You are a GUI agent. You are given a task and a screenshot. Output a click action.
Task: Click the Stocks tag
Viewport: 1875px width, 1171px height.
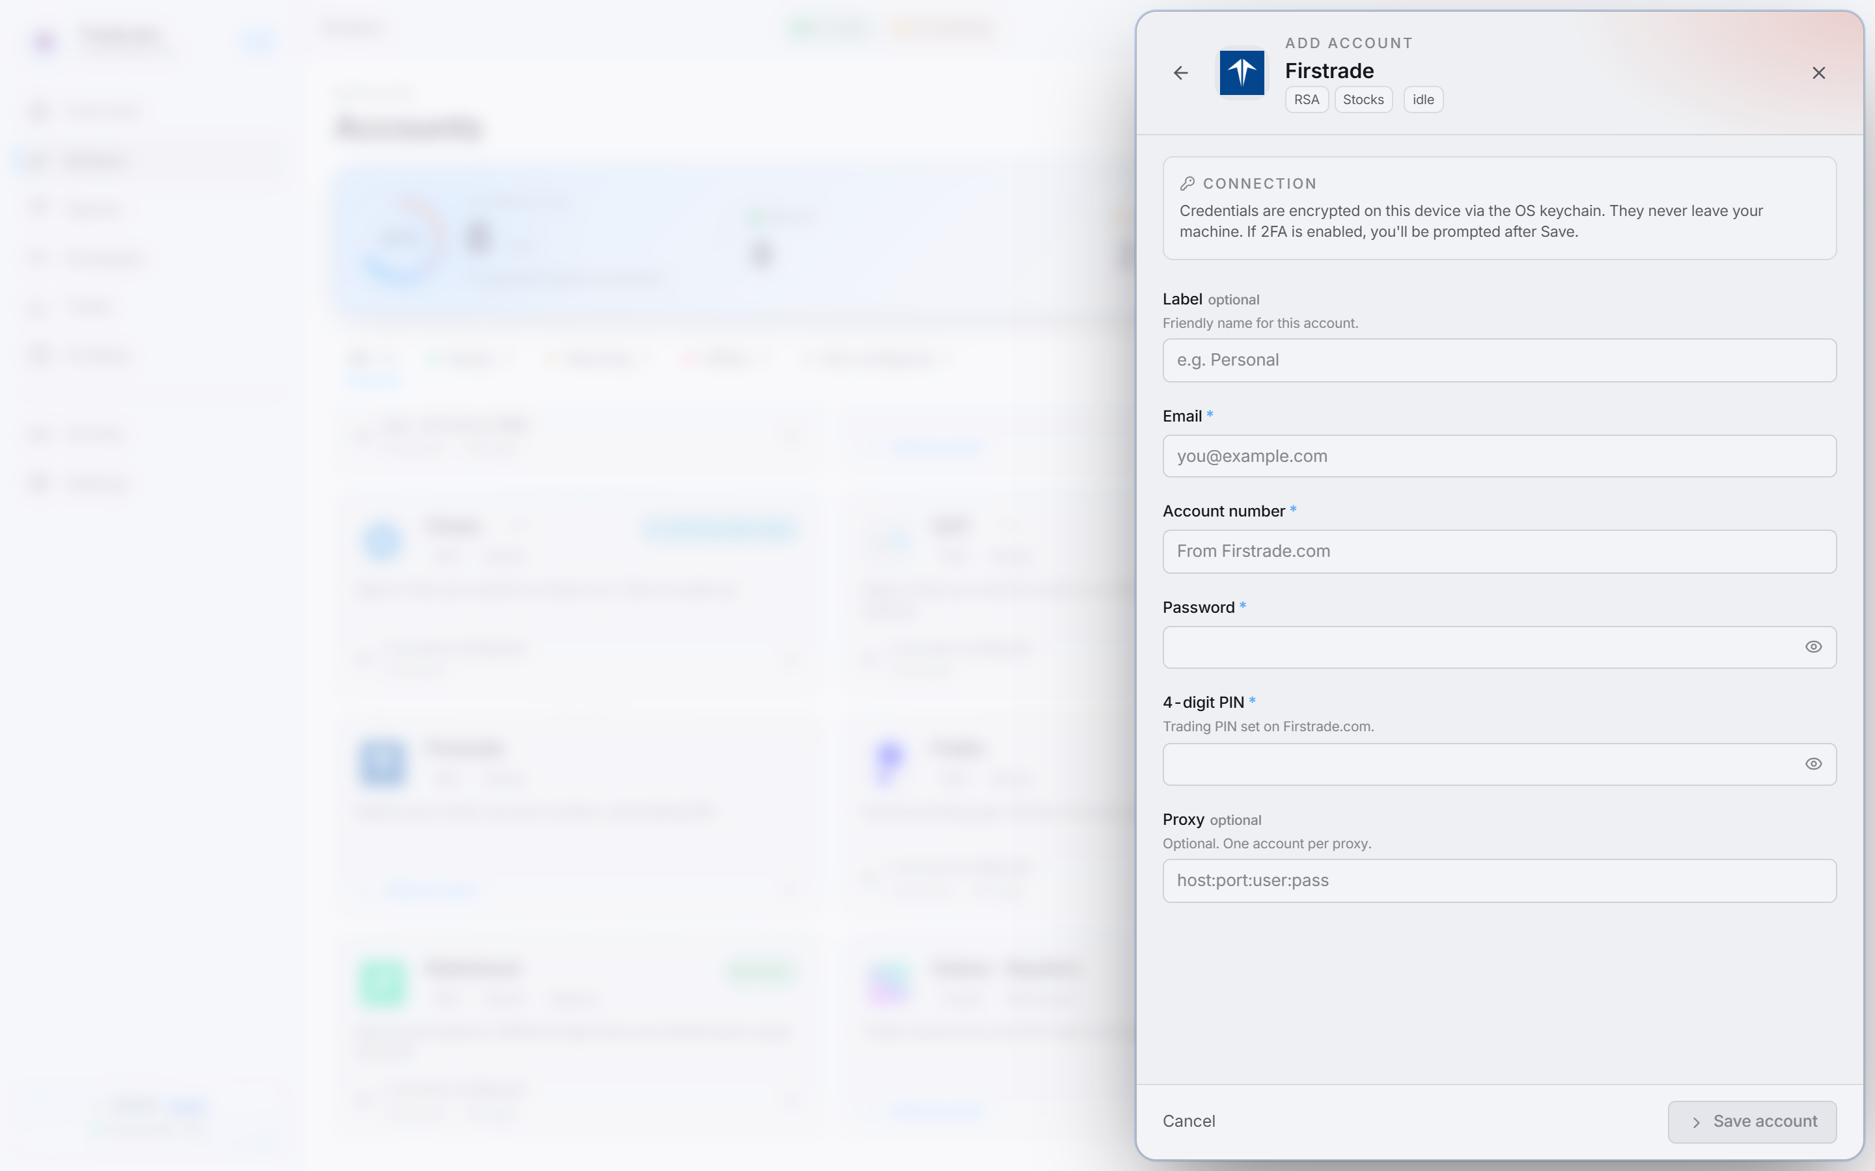(x=1363, y=100)
